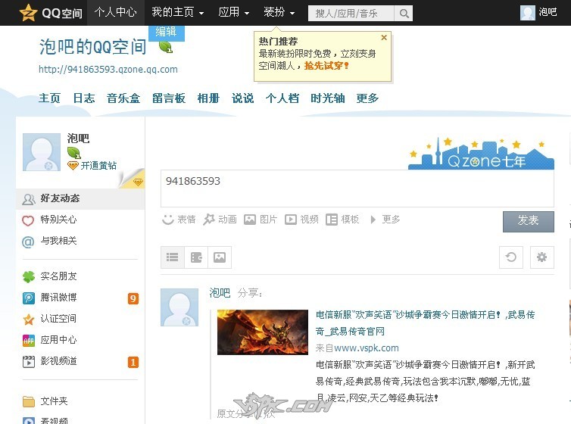Open the 腾讯微博 notification badge 9
Viewport: 571px width, 424px height.
click(133, 299)
